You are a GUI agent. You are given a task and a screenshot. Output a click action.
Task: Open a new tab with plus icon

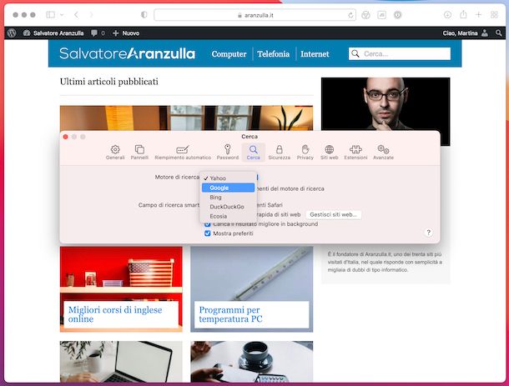478,15
